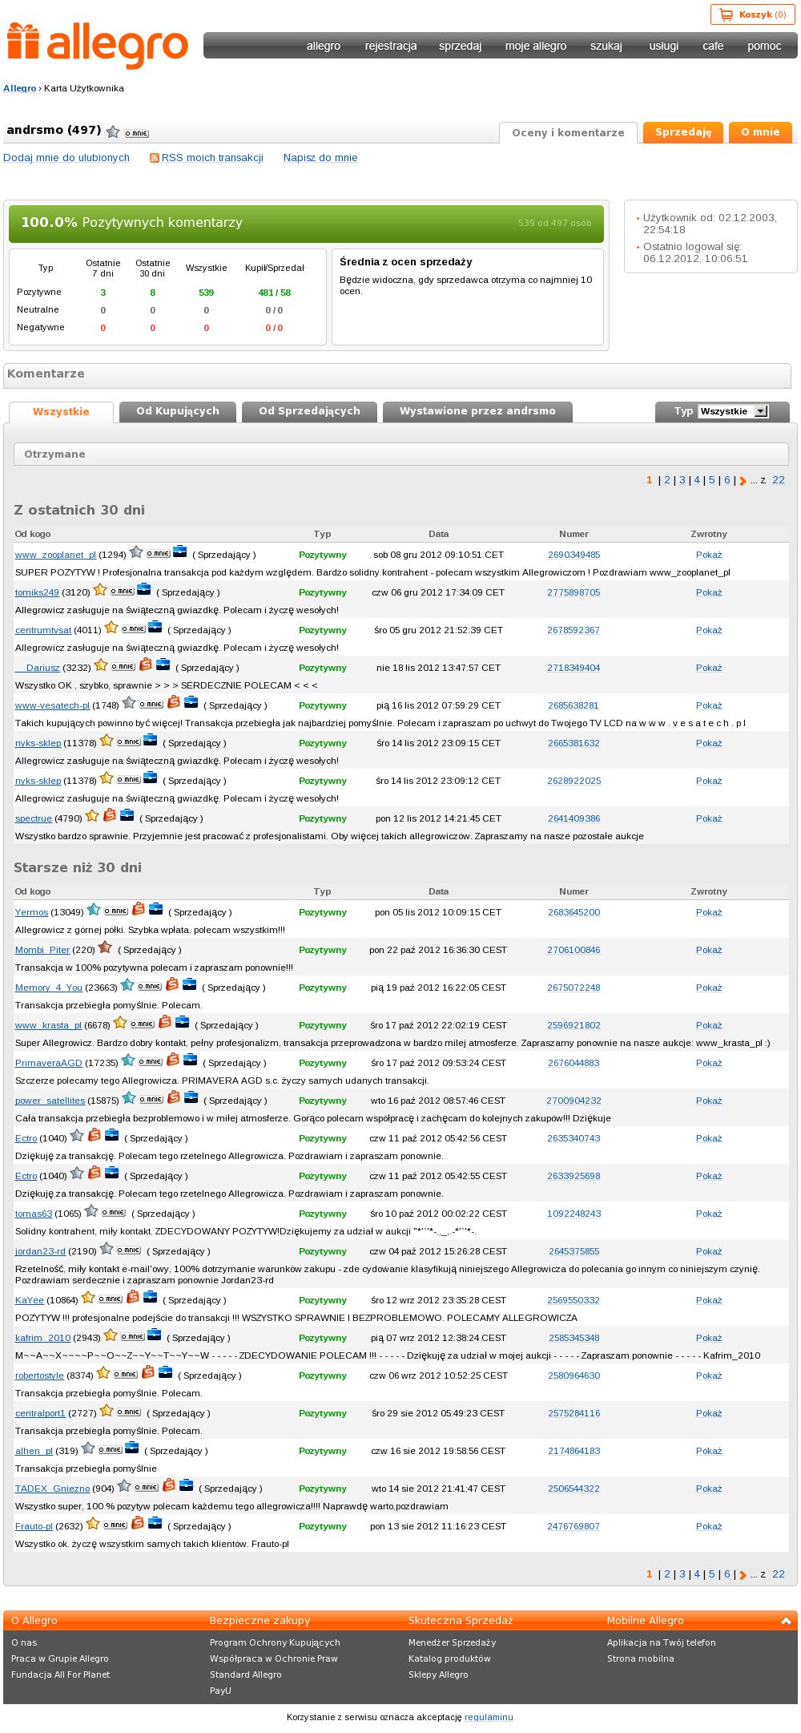This screenshot has height=1733, width=801.
Task: Click the RSS feed icon
Action: (x=155, y=158)
